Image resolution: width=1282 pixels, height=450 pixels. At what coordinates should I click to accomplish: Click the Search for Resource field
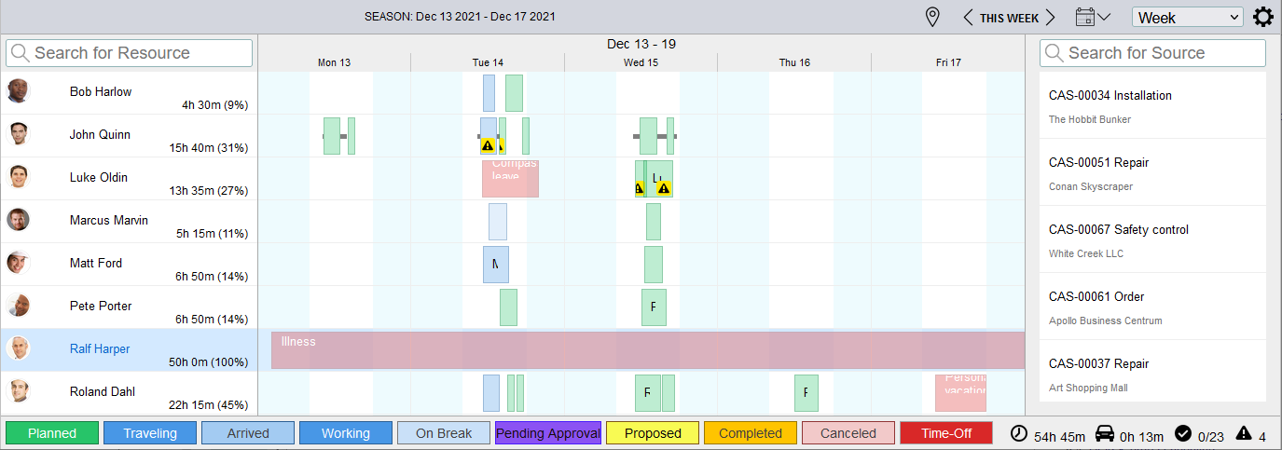(130, 53)
